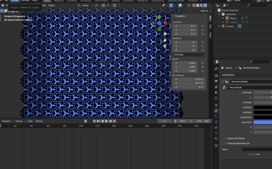Toggle show gizmos button
The height and width of the screenshot is (169, 272).
click(x=171, y=5)
